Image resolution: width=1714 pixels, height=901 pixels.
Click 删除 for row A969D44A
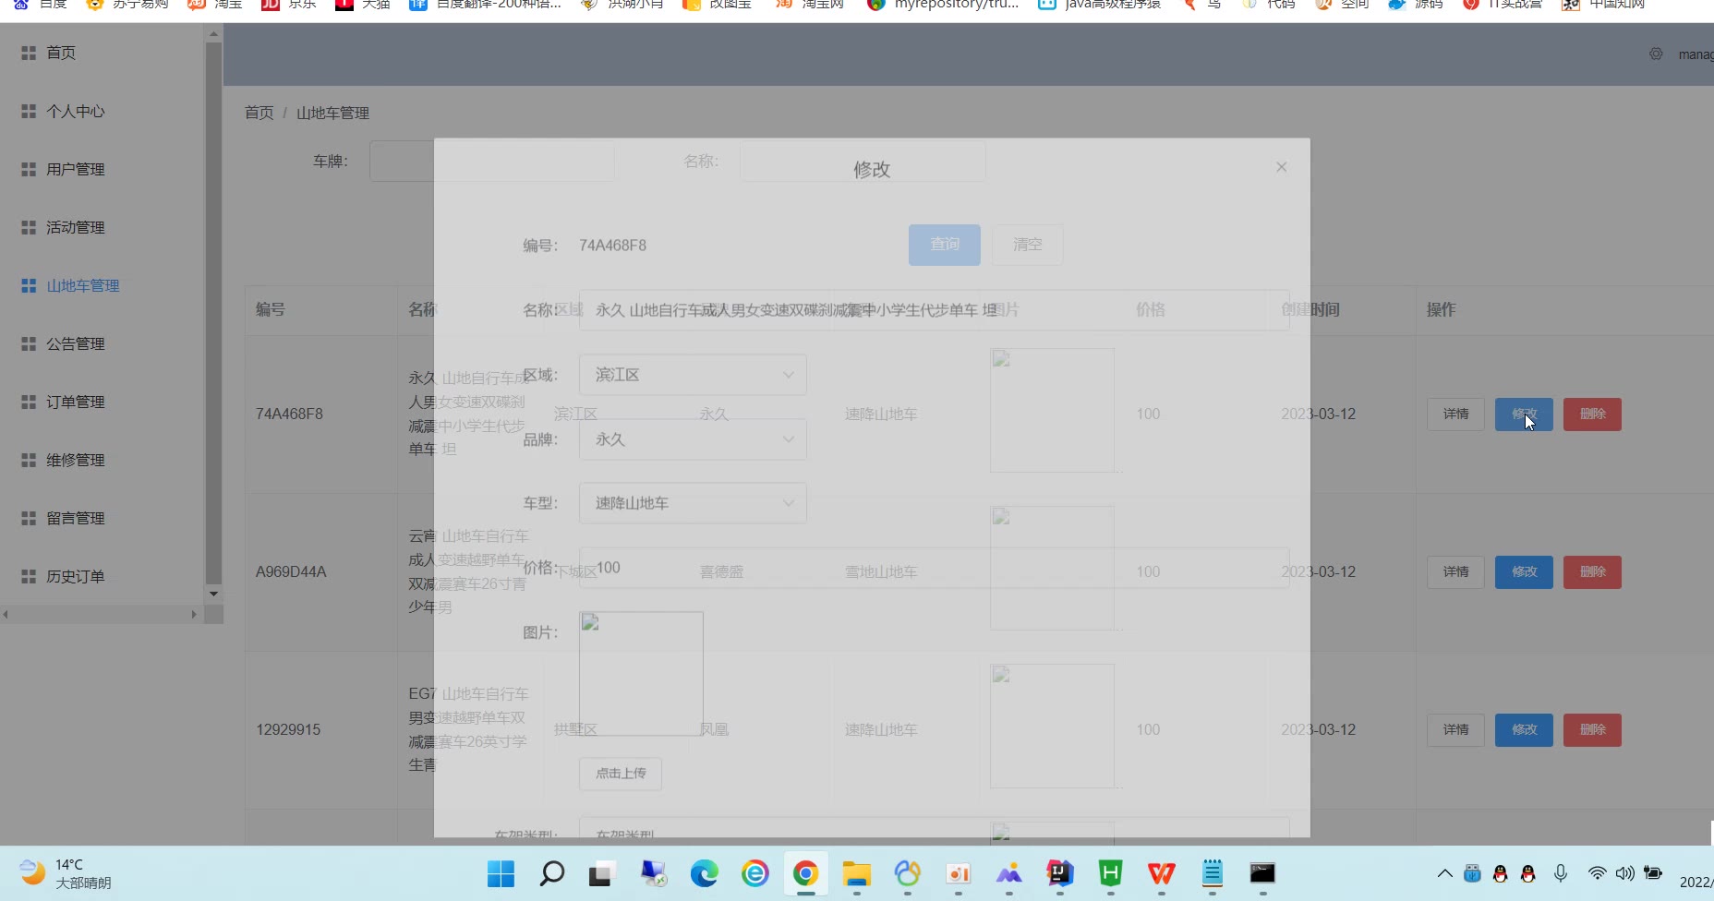click(1592, 572)
